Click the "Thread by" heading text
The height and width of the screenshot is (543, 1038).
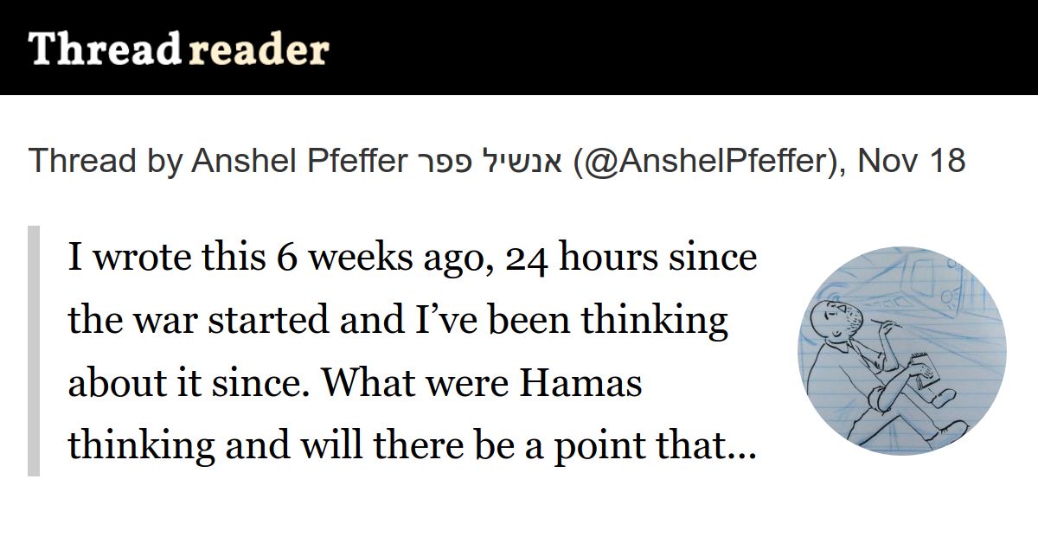(x=106, y=161)
